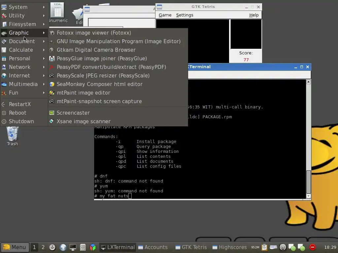Open the globe browser launcher in panel

click(63, 247)
